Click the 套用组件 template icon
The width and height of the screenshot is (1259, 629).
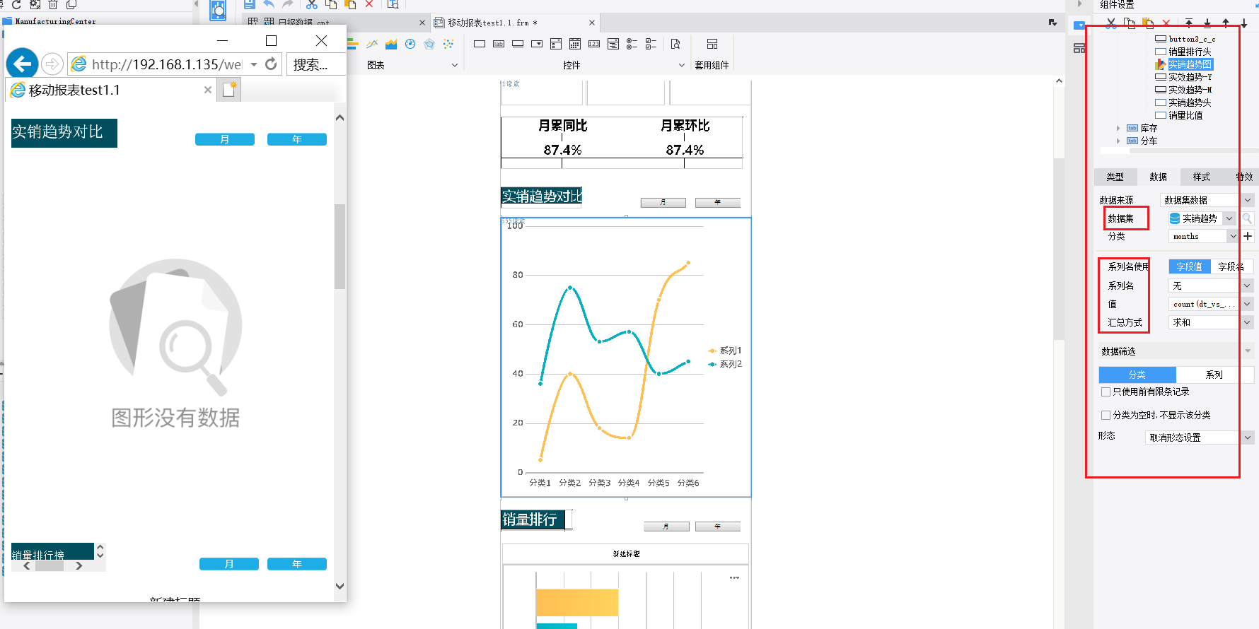coord(712,45)
